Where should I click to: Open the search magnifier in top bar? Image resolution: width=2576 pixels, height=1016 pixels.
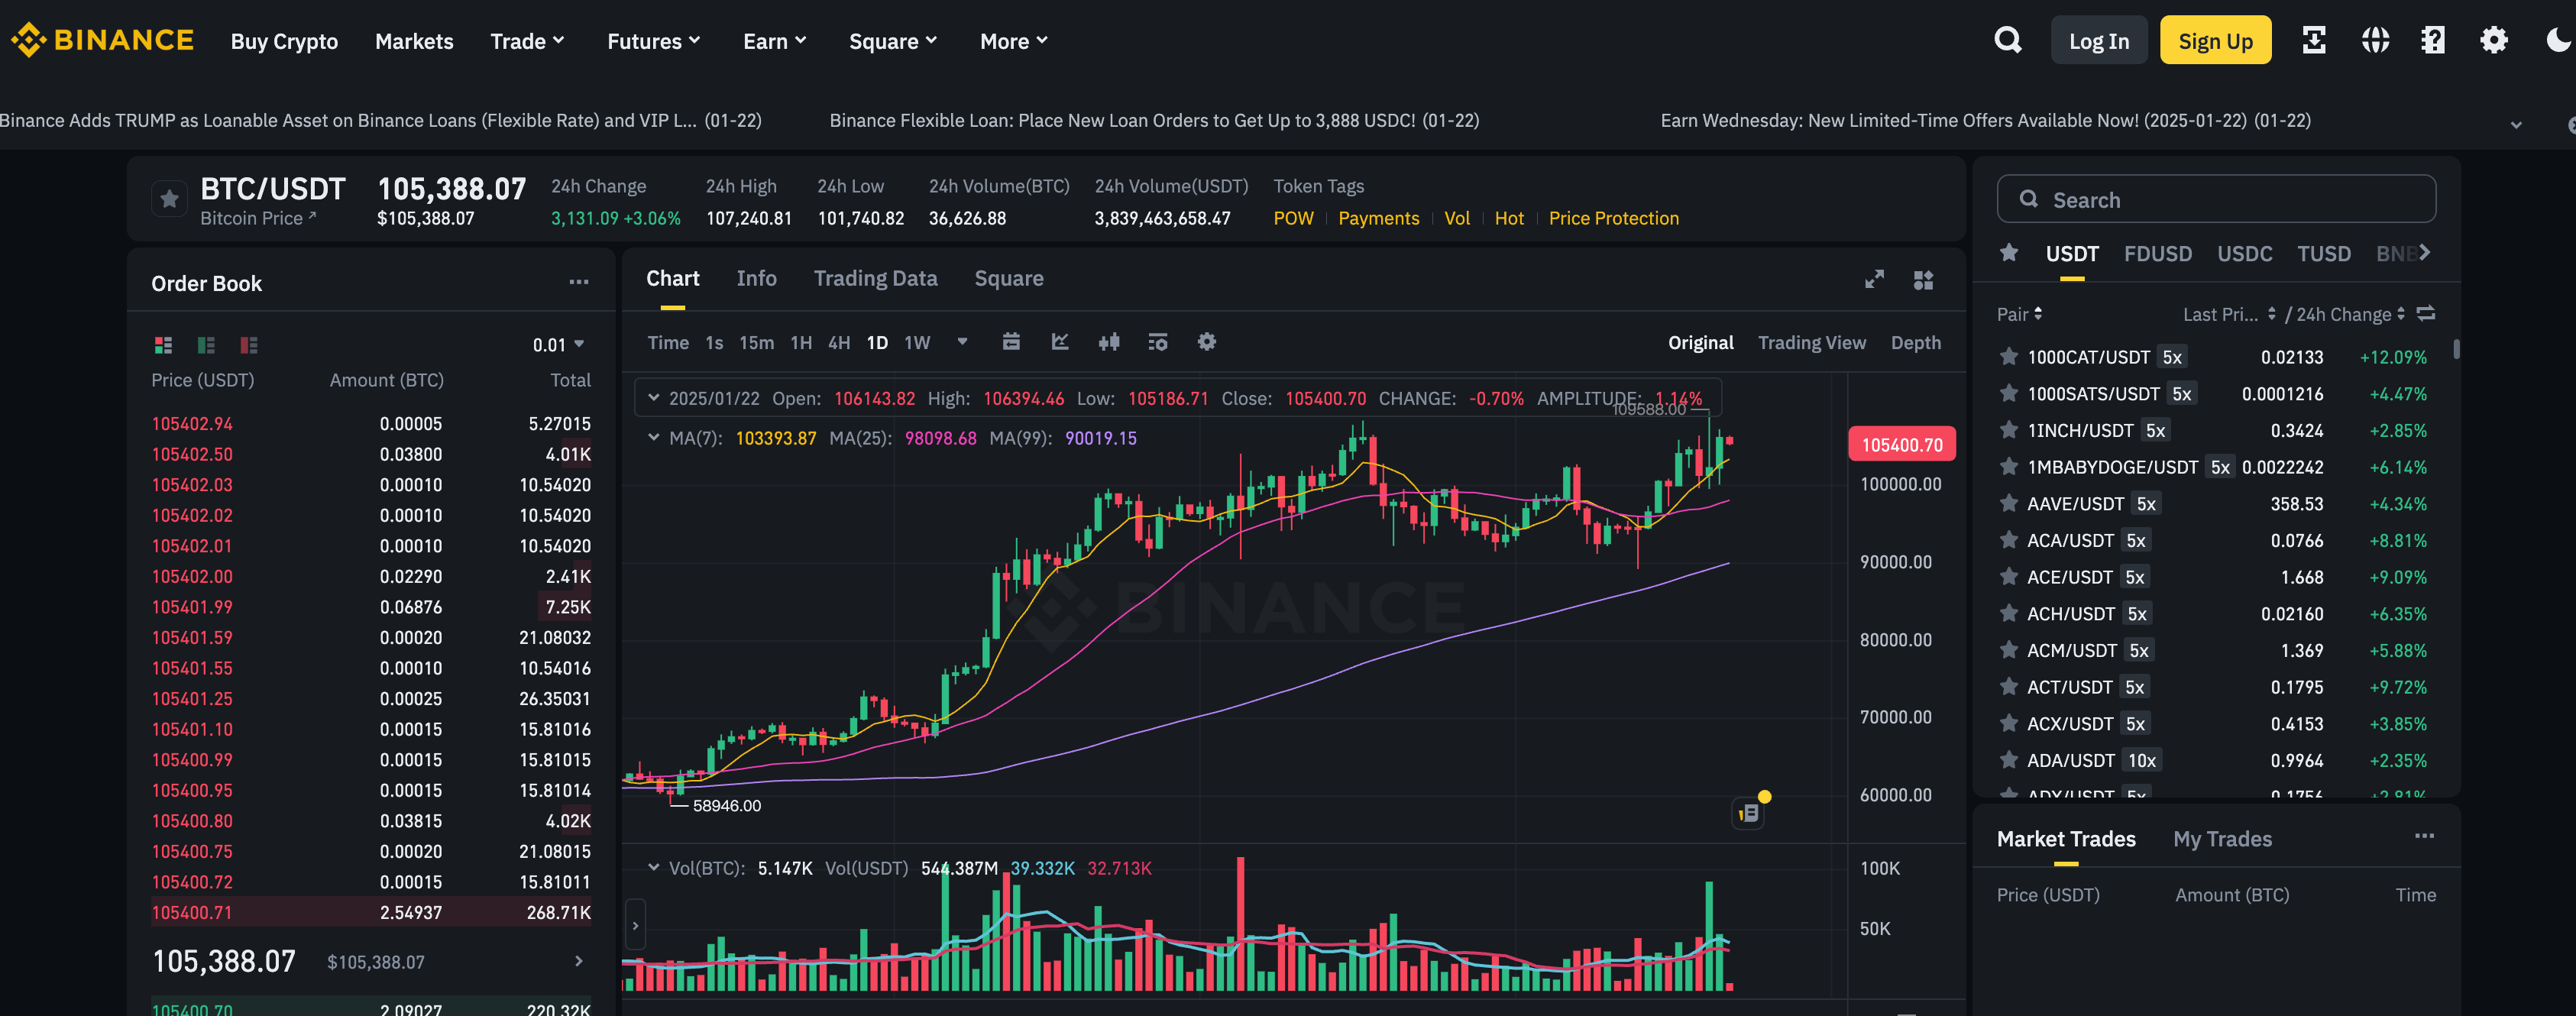(x=2008, y=40)
